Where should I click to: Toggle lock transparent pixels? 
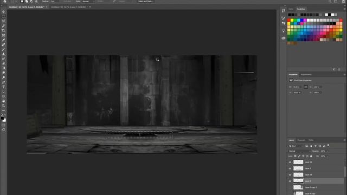point(295,156)
